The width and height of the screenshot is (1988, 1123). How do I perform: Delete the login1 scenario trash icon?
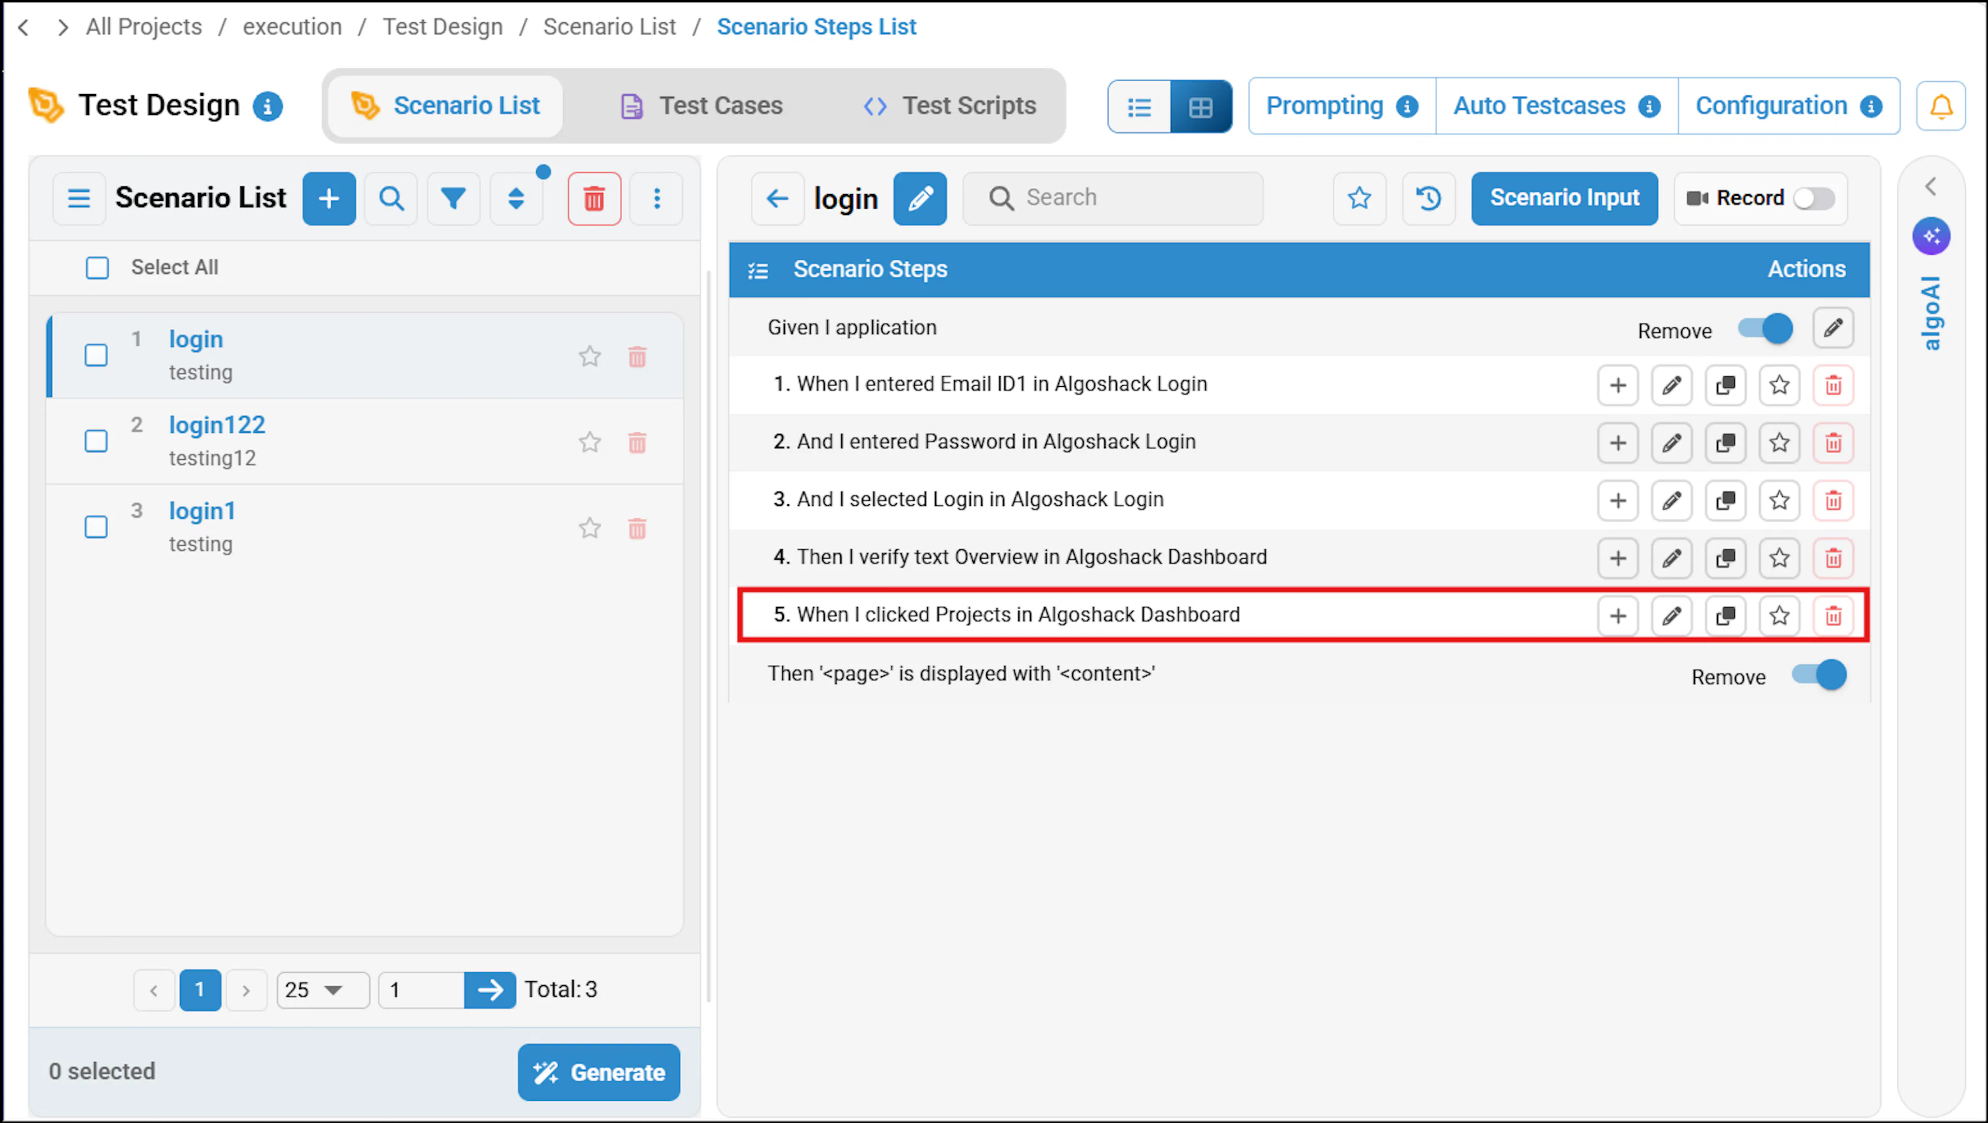click(637, 528)
